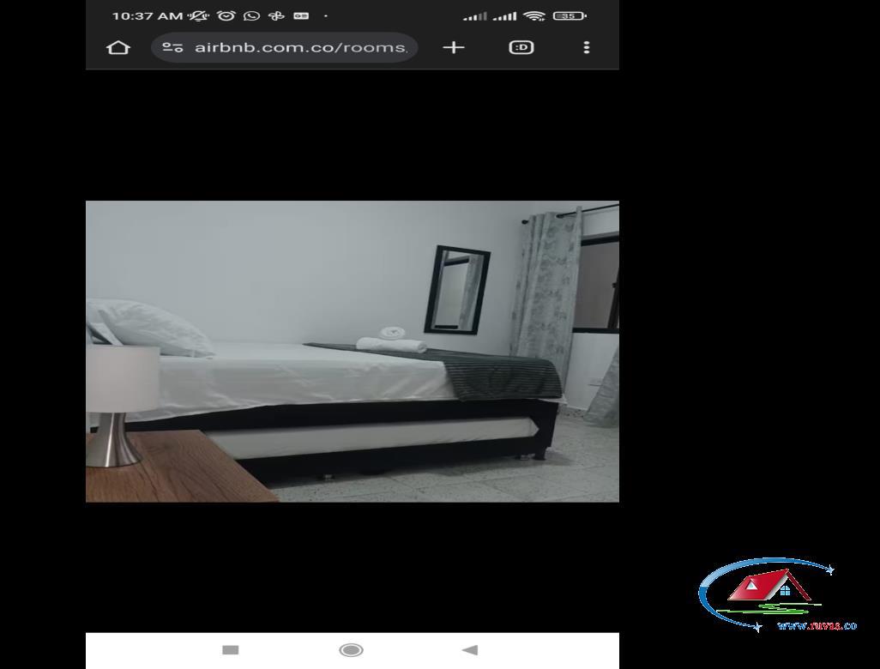The height and width of the screenshot is (669, 880).
Task: Tap the 10:37 AM clock
Action: click(148, 15)
